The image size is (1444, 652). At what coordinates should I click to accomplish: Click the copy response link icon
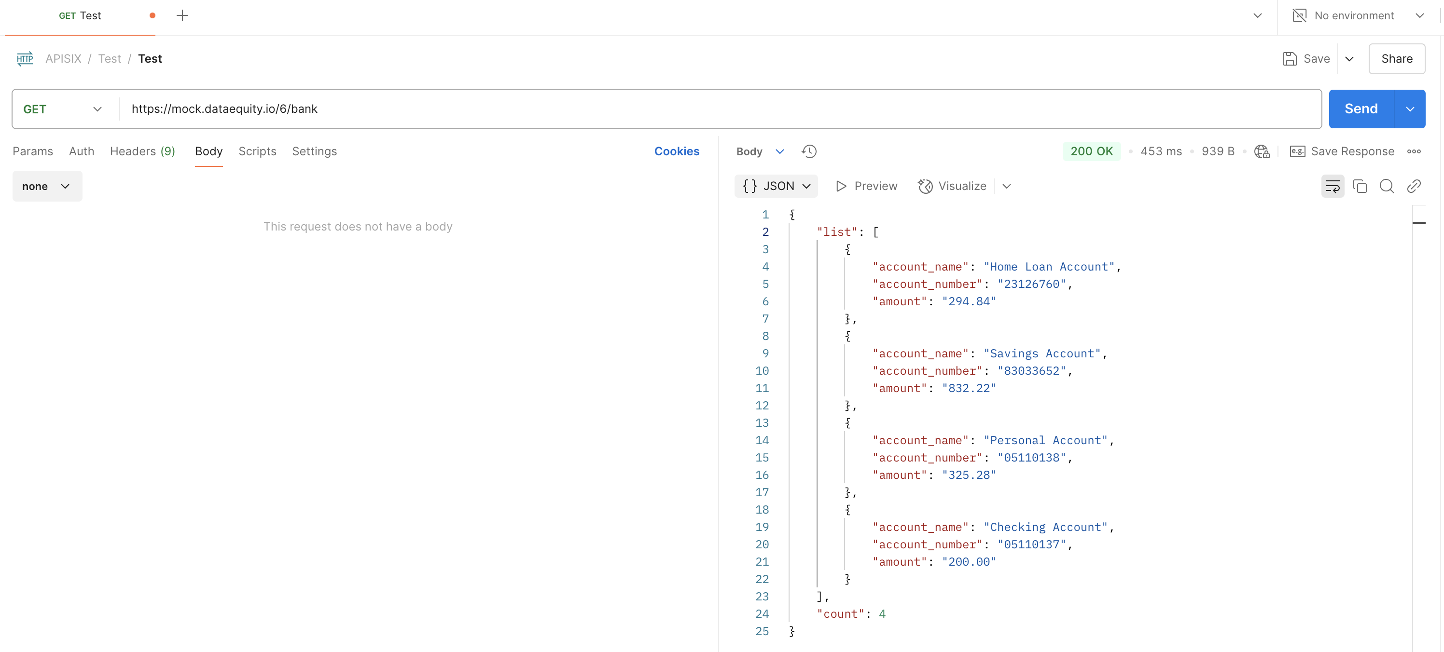pos(1413,186)
